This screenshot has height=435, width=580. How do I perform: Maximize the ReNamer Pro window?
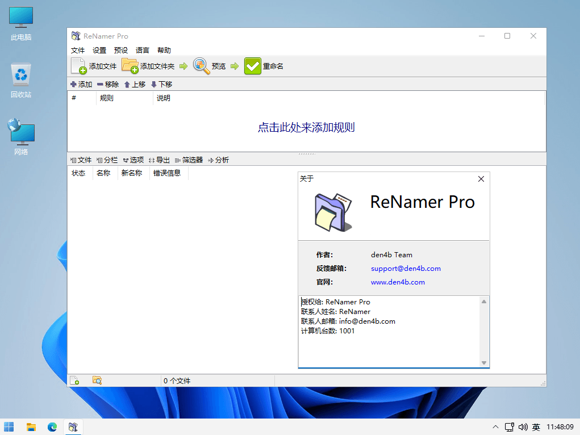(507, 36)
